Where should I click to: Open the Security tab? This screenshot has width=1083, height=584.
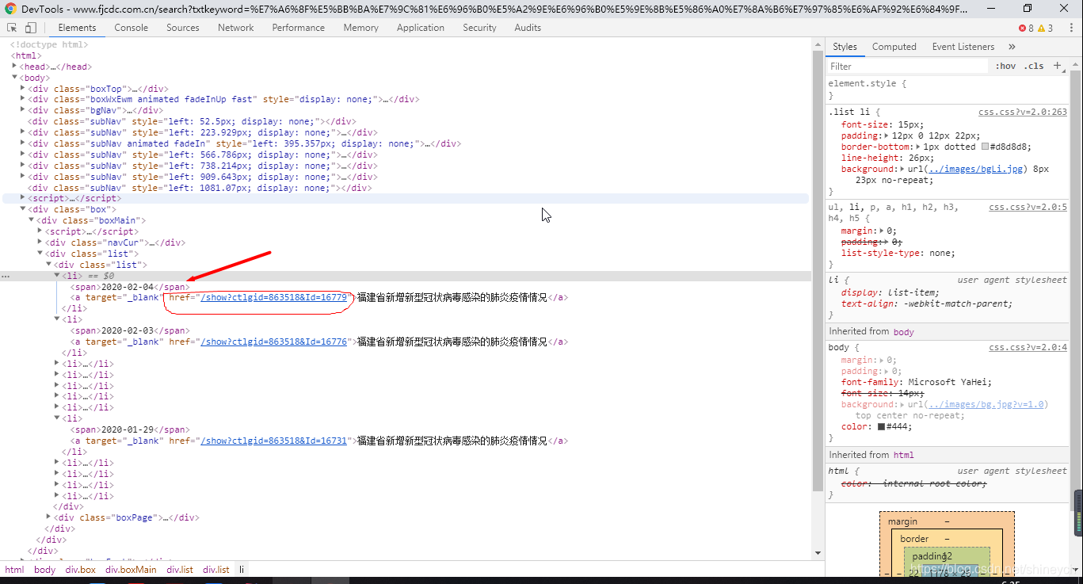click(479, 28)
